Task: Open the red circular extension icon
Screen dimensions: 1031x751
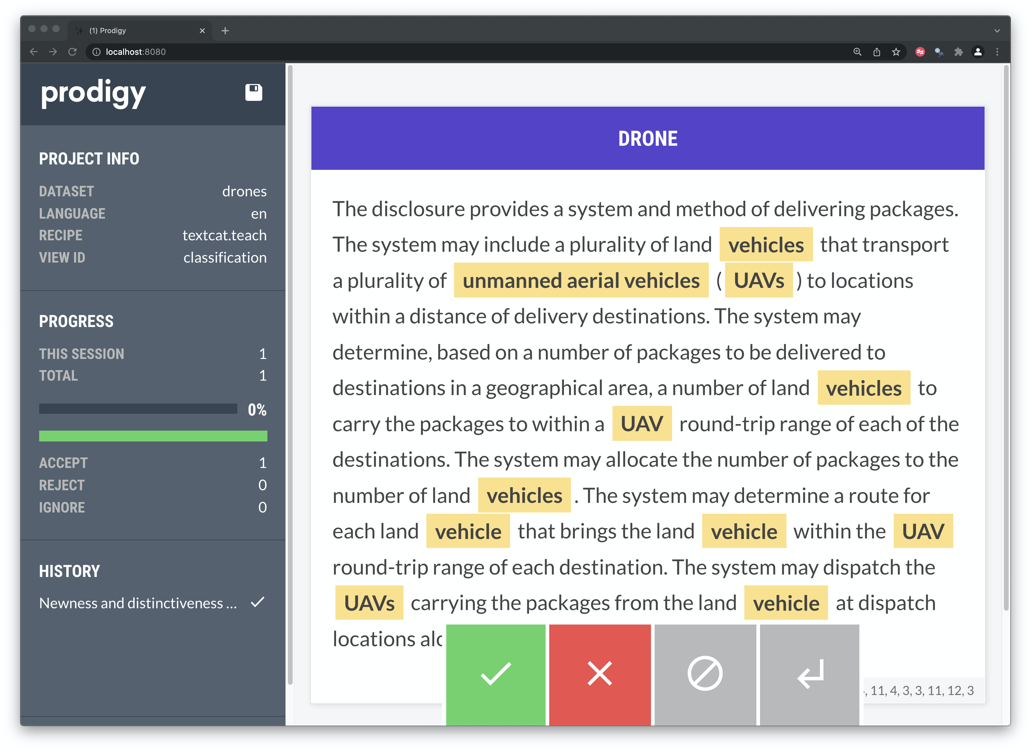Action: click(x=920, y=52)
